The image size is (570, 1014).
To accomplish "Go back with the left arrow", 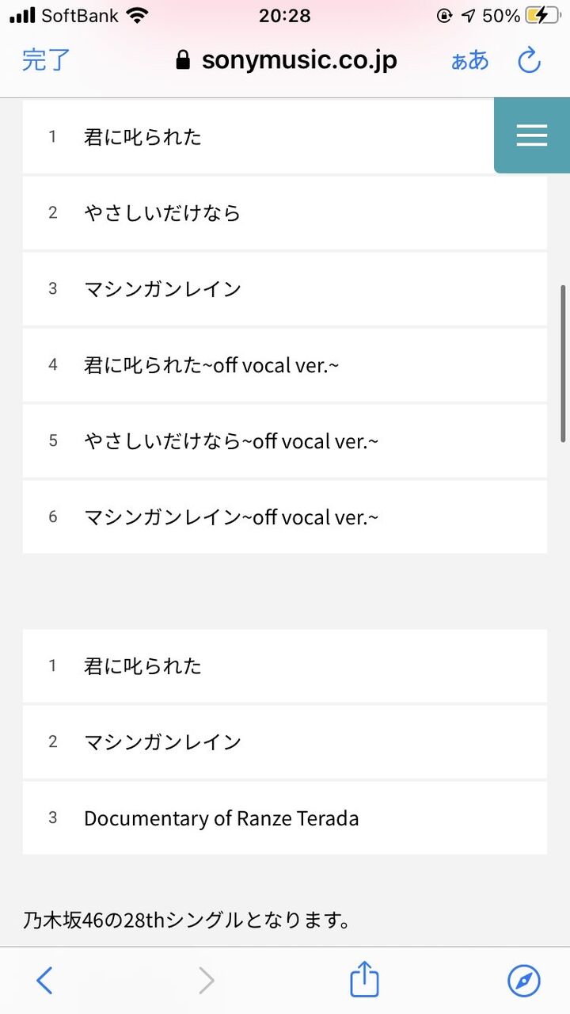I will tap(44, 981).
